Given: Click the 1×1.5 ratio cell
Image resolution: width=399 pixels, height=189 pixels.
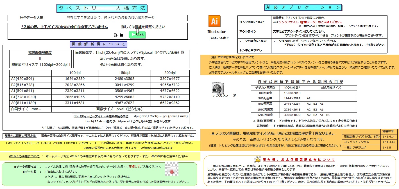Looking at the screenshot, I should coord(388,147).
